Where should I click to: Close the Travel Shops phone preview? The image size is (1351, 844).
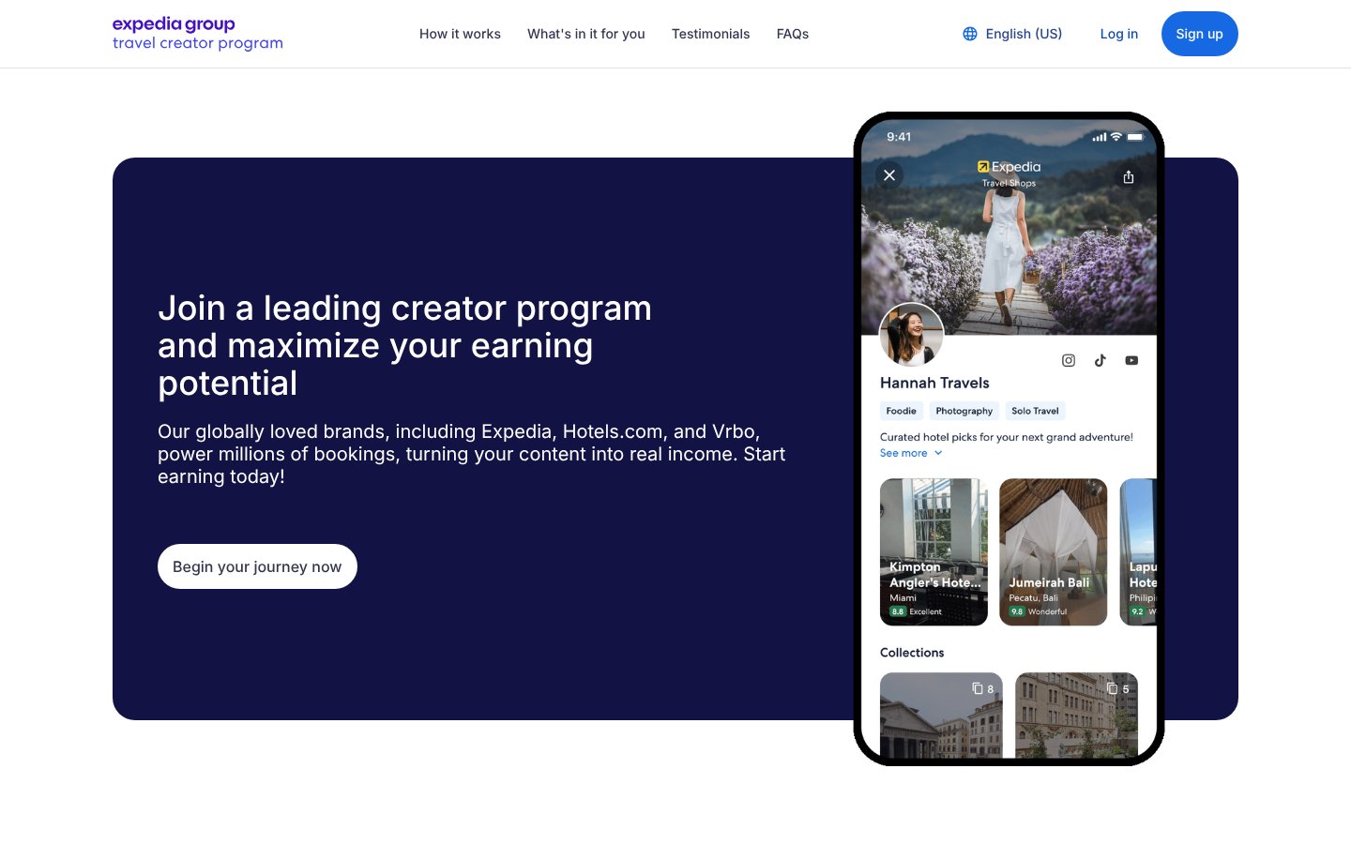(889, 175)
